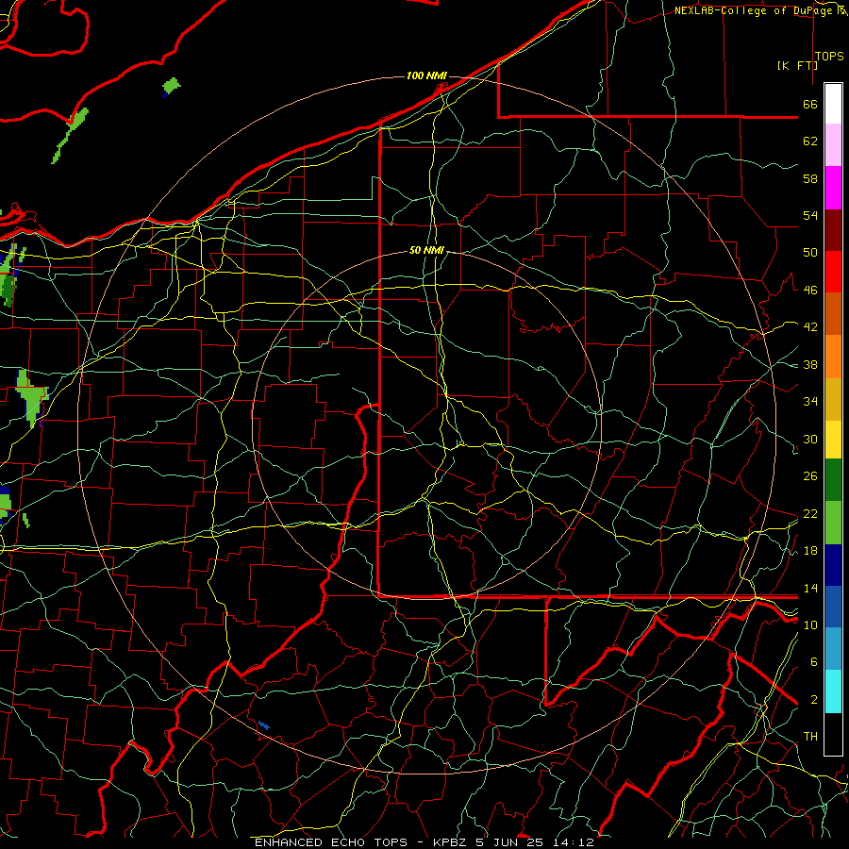Click the 58 value in the legend
This screenshot has height=849, width=849.
[x=810, y=178]
